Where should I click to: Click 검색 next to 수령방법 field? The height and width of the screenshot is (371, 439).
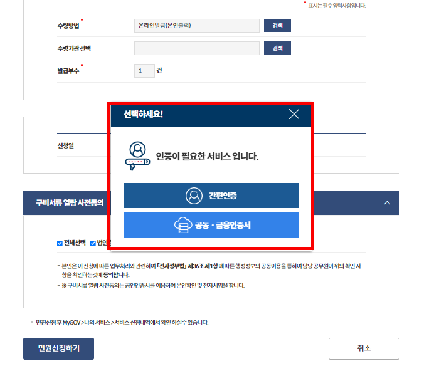click(x=277, y=26)
